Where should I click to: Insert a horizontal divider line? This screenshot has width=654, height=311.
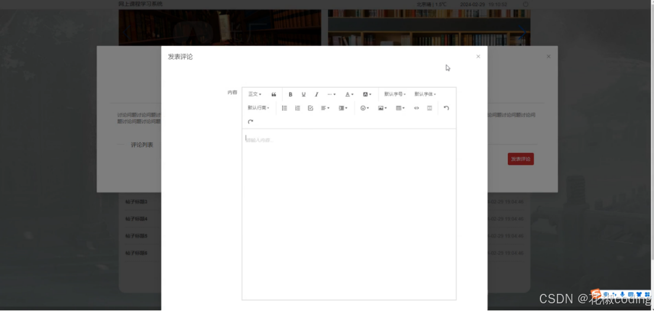click(x=430, y=108)
